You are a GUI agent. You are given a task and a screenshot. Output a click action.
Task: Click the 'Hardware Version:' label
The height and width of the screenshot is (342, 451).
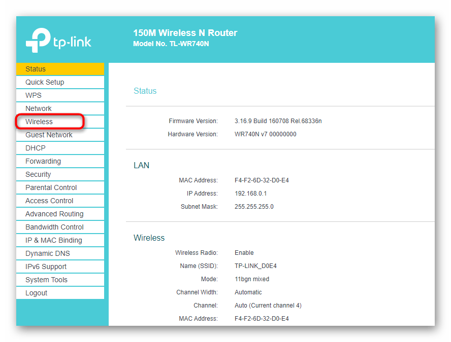point(192,134)
